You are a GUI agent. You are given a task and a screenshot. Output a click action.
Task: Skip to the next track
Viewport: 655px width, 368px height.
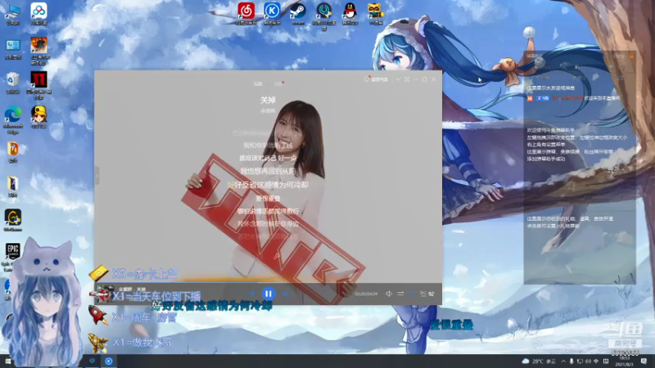pyautogui.click(x=285, y=294)
